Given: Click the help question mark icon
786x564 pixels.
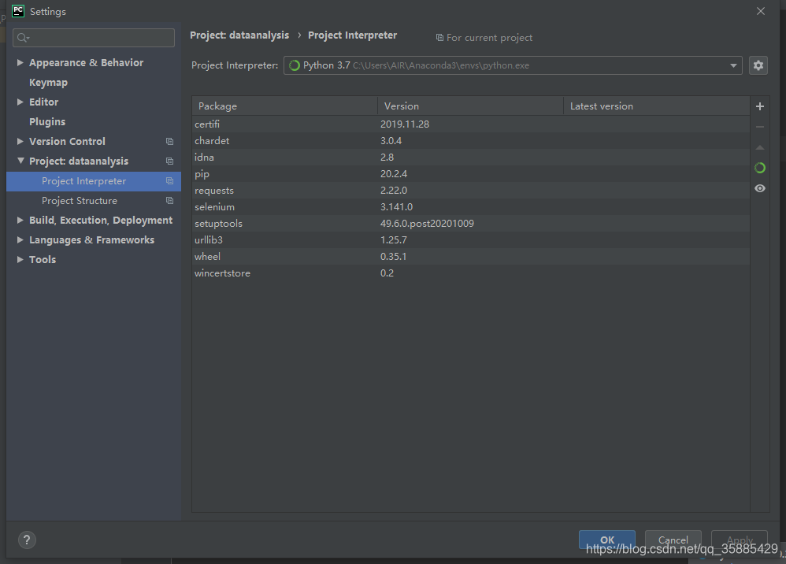Looking at the screenshot, I should click(x=27, y=540).
